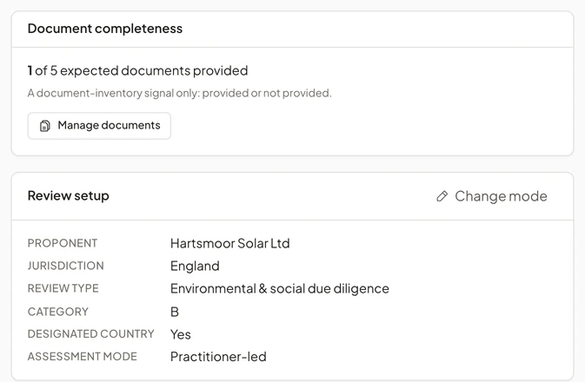Viewport: 585px width, 382px height.
Task: Select the Practitioner-led assessment mode value
Action: point(218,357)
